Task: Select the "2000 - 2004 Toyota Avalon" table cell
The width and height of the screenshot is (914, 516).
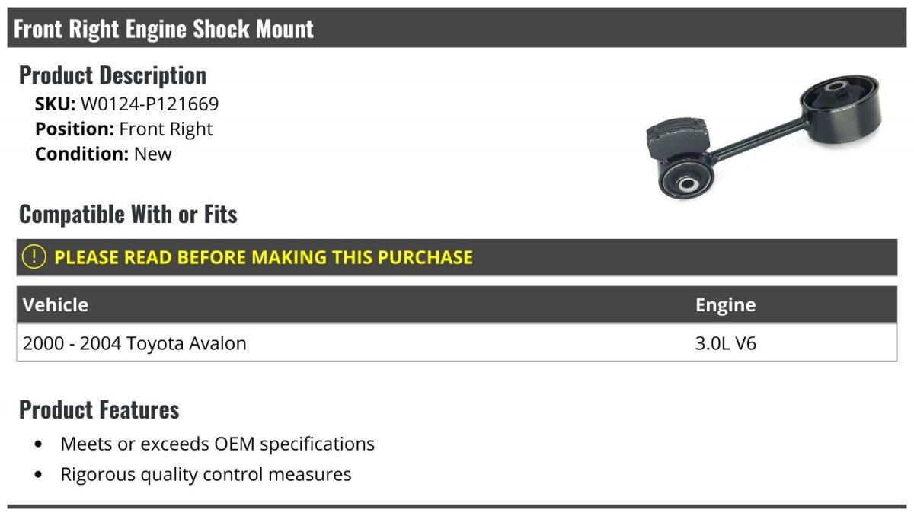Action: point(135,343)
